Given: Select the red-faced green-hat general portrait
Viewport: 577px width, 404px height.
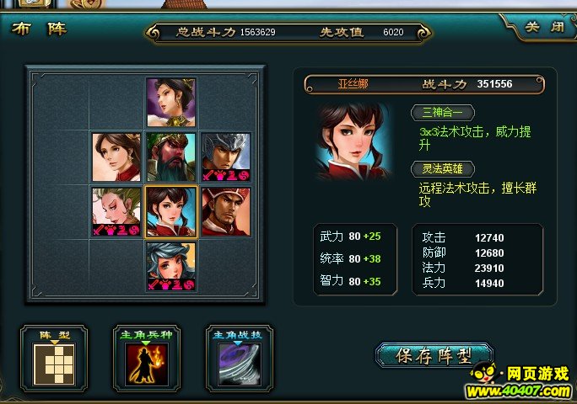Looking at the screenshot, I should click(x=171, y=157).
